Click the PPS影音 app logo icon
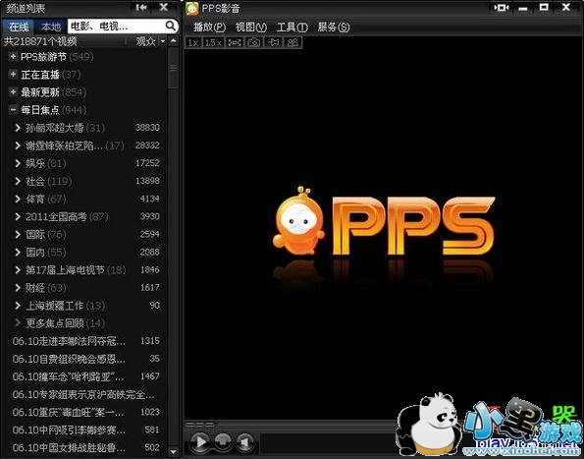 click(x=192, y=8)
